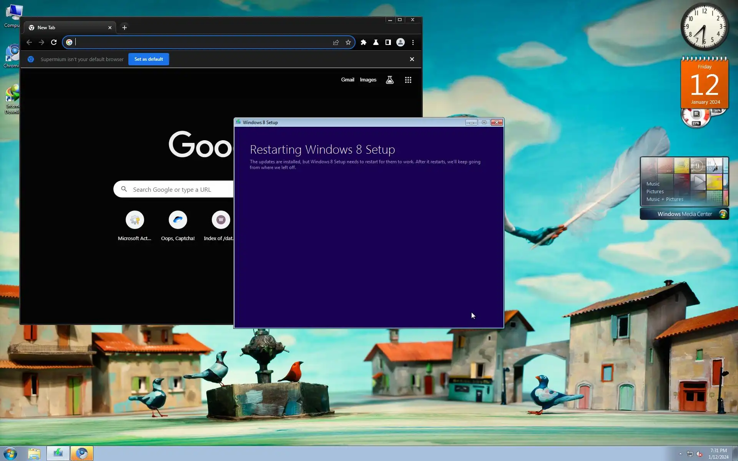Image resolution: width=738 pixels, height=461 pixels.
Task: Open the three-dot browser menu
Action: 413,42
